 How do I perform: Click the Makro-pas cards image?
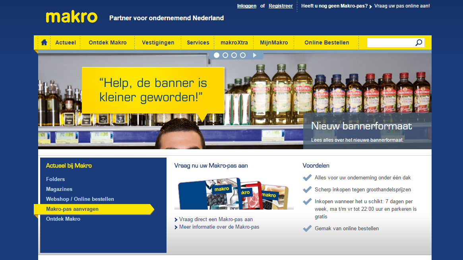tap(234, 193)
